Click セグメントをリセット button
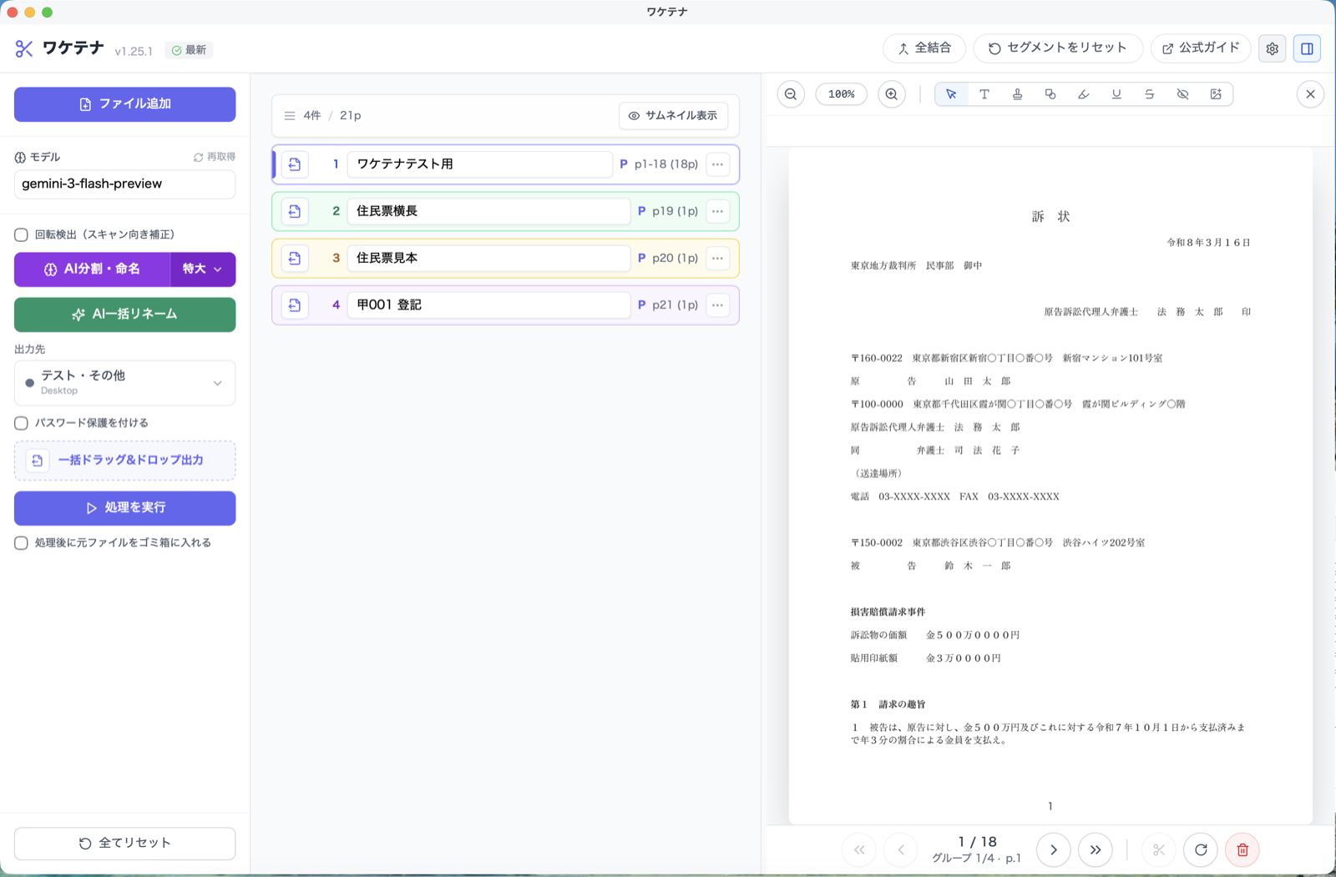1336x877 pixels. pos(1058,48)
